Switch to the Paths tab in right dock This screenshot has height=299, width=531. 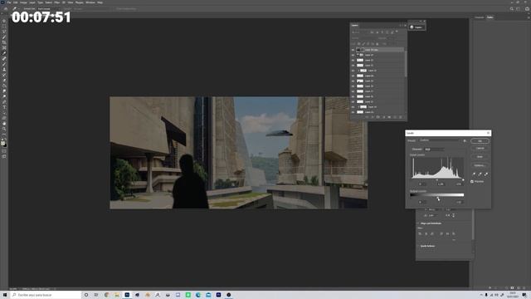pyautogui.click(x=490, y=17)
